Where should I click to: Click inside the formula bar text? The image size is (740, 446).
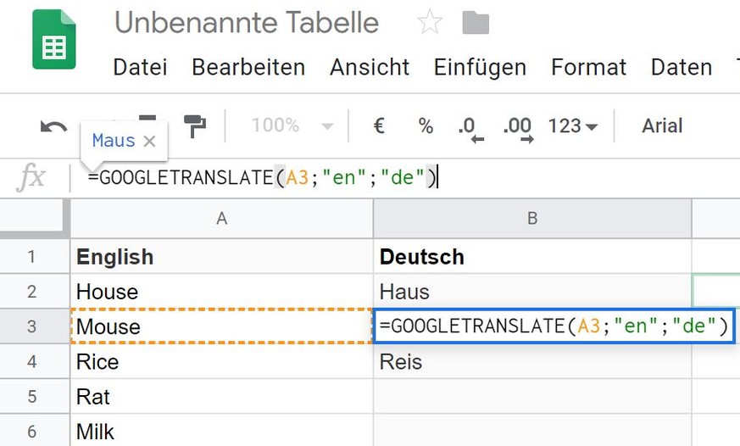pos(263,178)
